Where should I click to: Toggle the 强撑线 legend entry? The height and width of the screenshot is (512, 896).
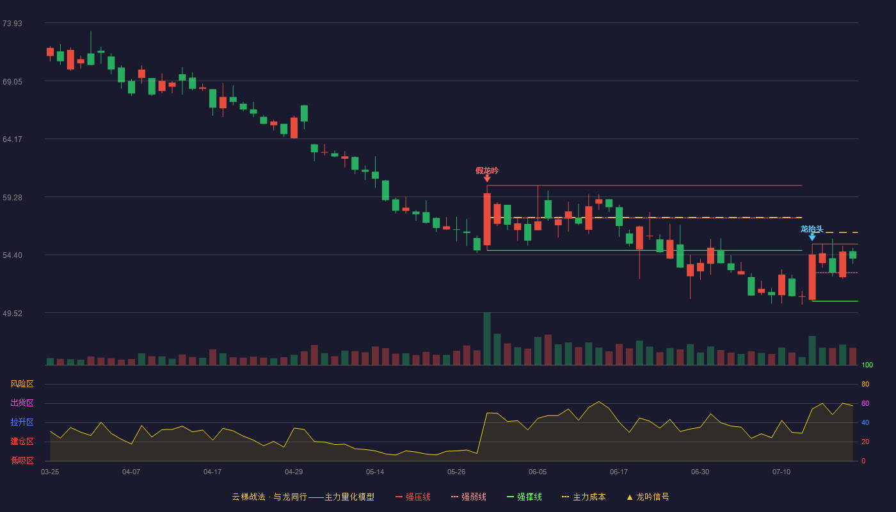[524, 497]
